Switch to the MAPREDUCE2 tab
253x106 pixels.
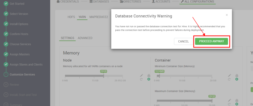click(x=99, y=17)
